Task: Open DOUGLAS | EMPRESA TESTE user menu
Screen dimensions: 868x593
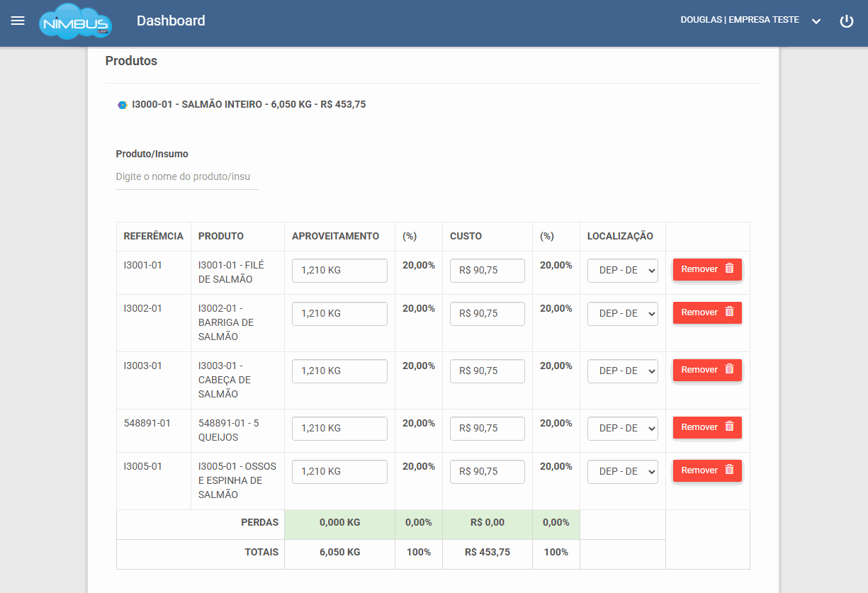Action: (740, 20)
